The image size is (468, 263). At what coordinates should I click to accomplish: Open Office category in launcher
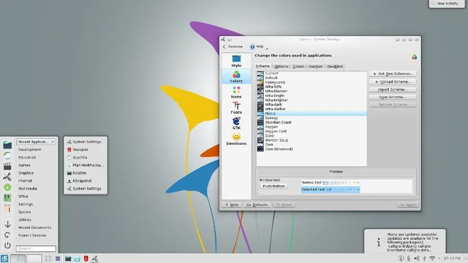pos(23,196)
